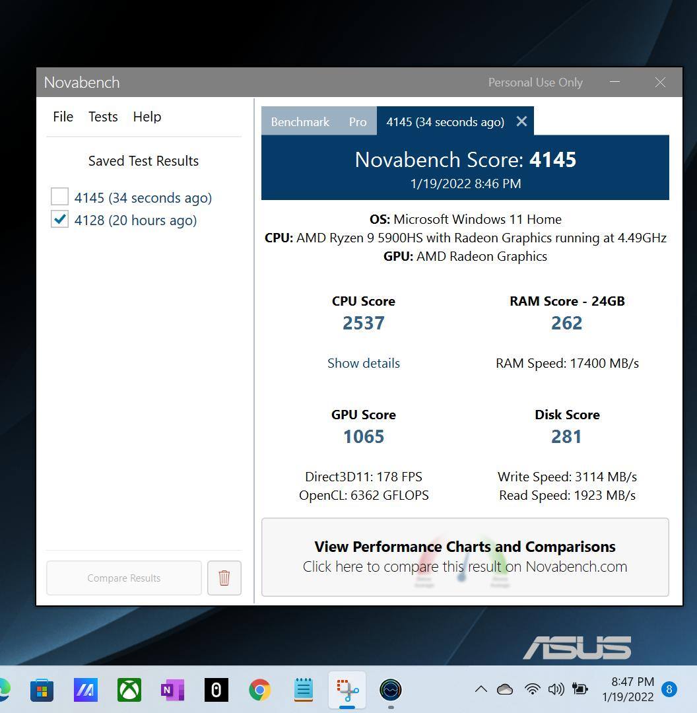Launch the Xbox app from taskbar

(129, 690)
